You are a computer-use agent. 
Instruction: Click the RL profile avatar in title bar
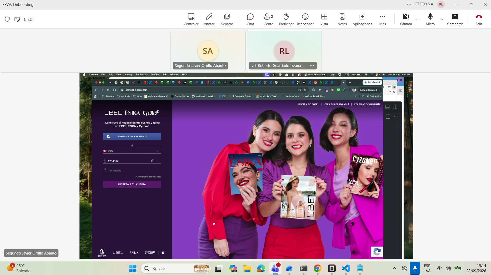click(x=441, y=4)
